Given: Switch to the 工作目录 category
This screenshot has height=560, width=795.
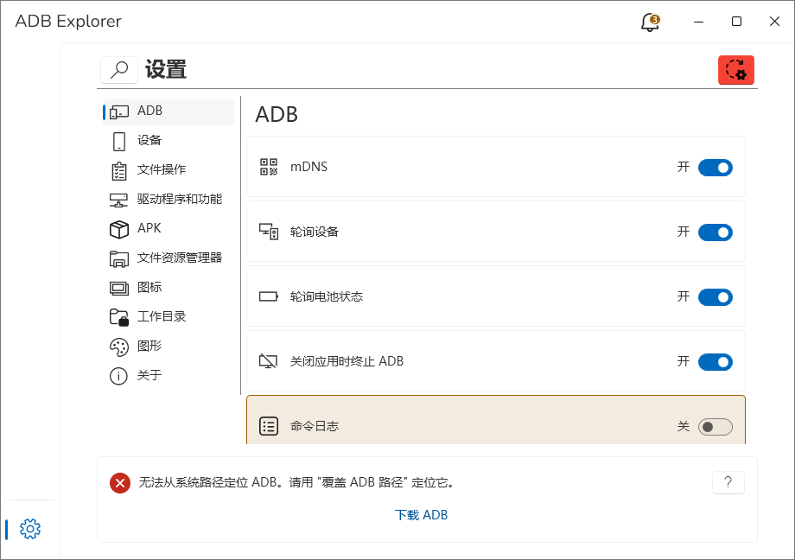Looking at the screenshot, I should (x=169, y=317).
